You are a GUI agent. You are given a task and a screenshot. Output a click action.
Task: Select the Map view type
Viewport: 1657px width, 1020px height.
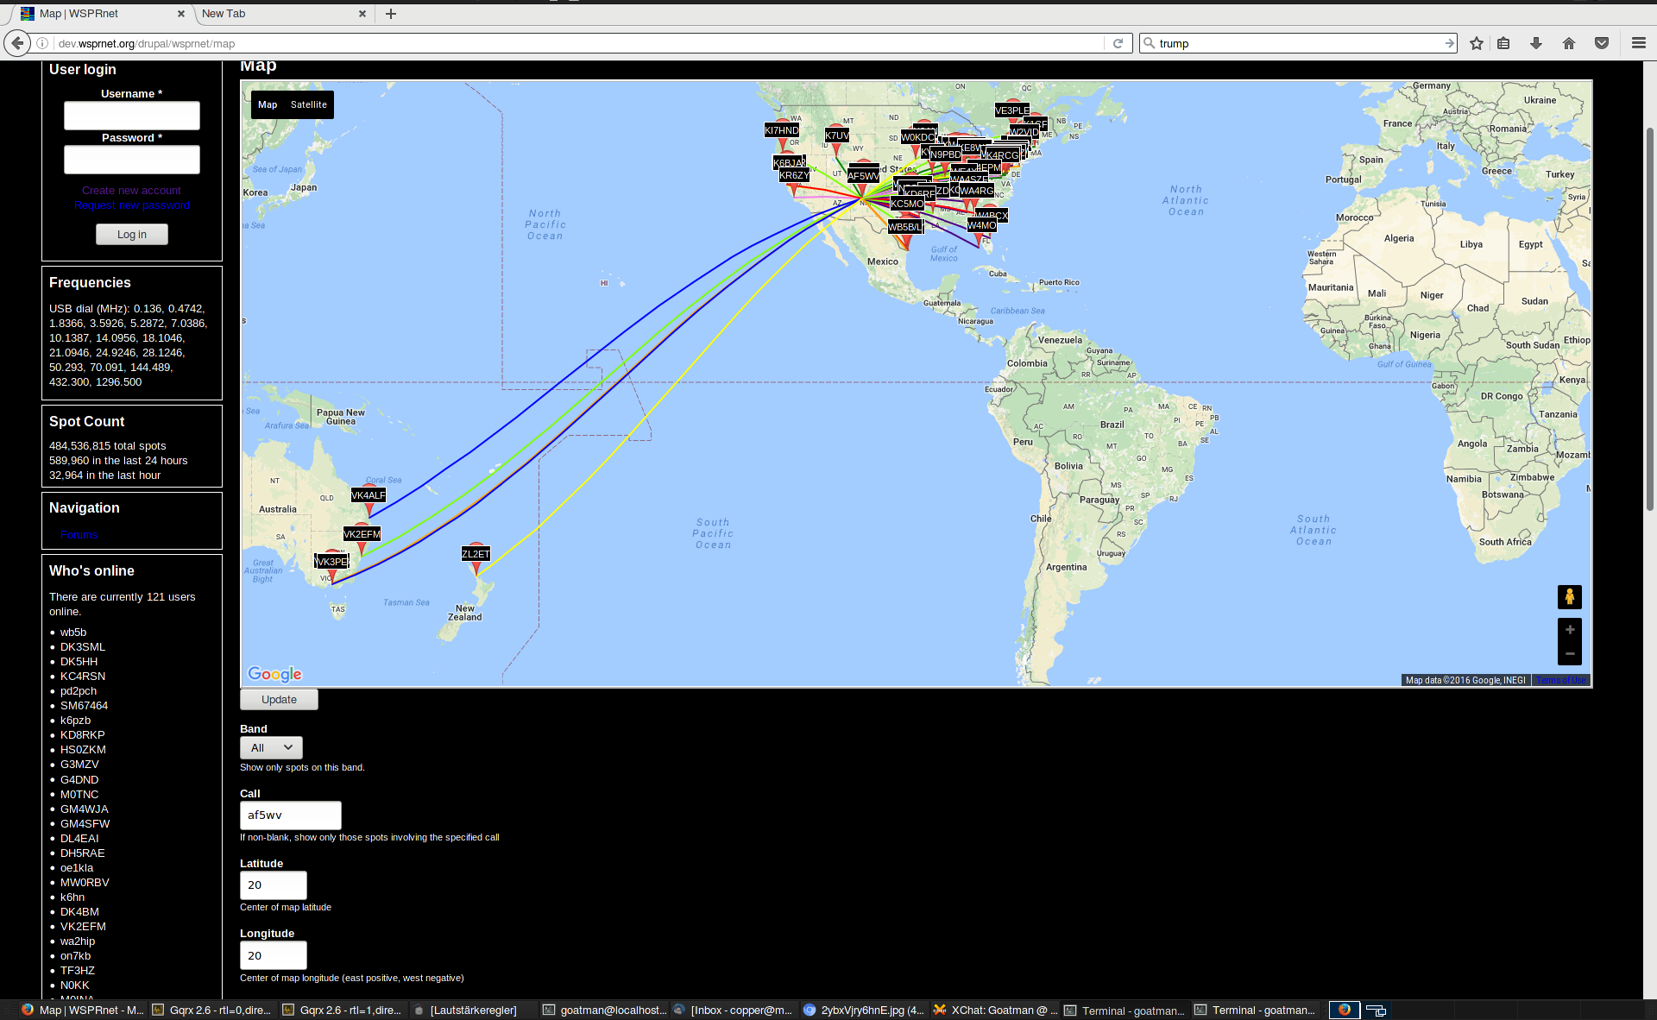click(x=268, y=104)
